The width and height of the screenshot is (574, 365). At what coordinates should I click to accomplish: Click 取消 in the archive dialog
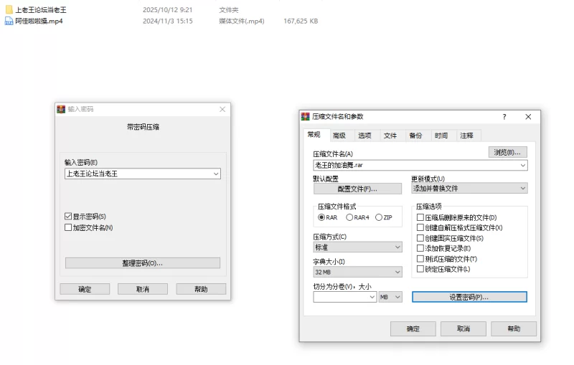pyautogui.click(x=464, y=329)
